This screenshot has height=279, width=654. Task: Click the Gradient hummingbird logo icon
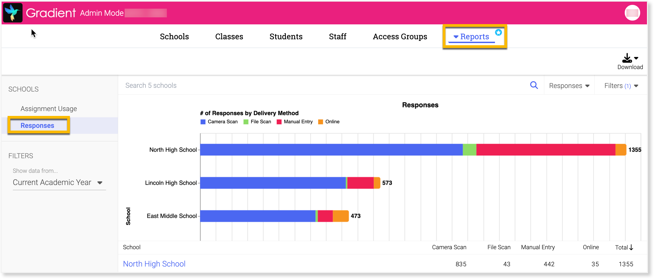13,13
